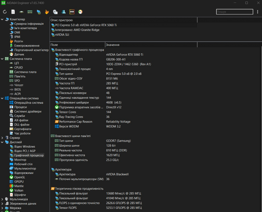The width and height of the screenshot is (262, 212).
Task: Collapse the Дисплей tree node
Action: (x=3, y=142)
